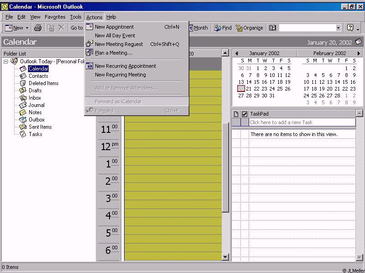Open the Organize tool

point(249,28)
